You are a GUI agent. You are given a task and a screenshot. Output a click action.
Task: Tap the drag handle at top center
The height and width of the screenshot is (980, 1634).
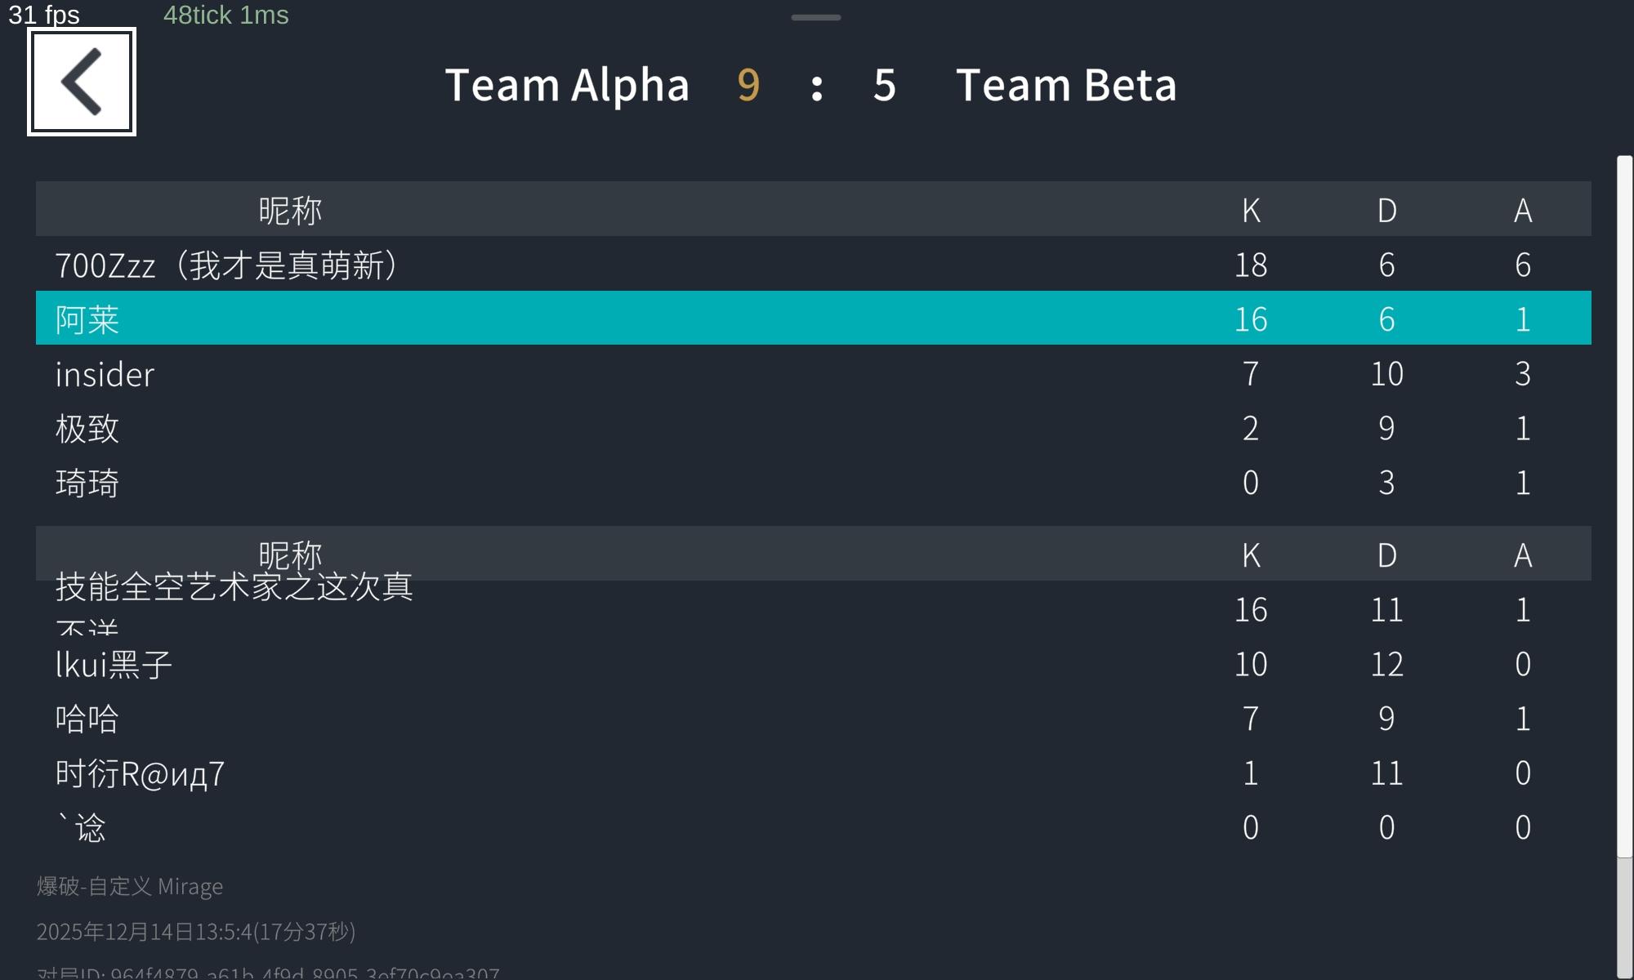(x=815, y=17)
